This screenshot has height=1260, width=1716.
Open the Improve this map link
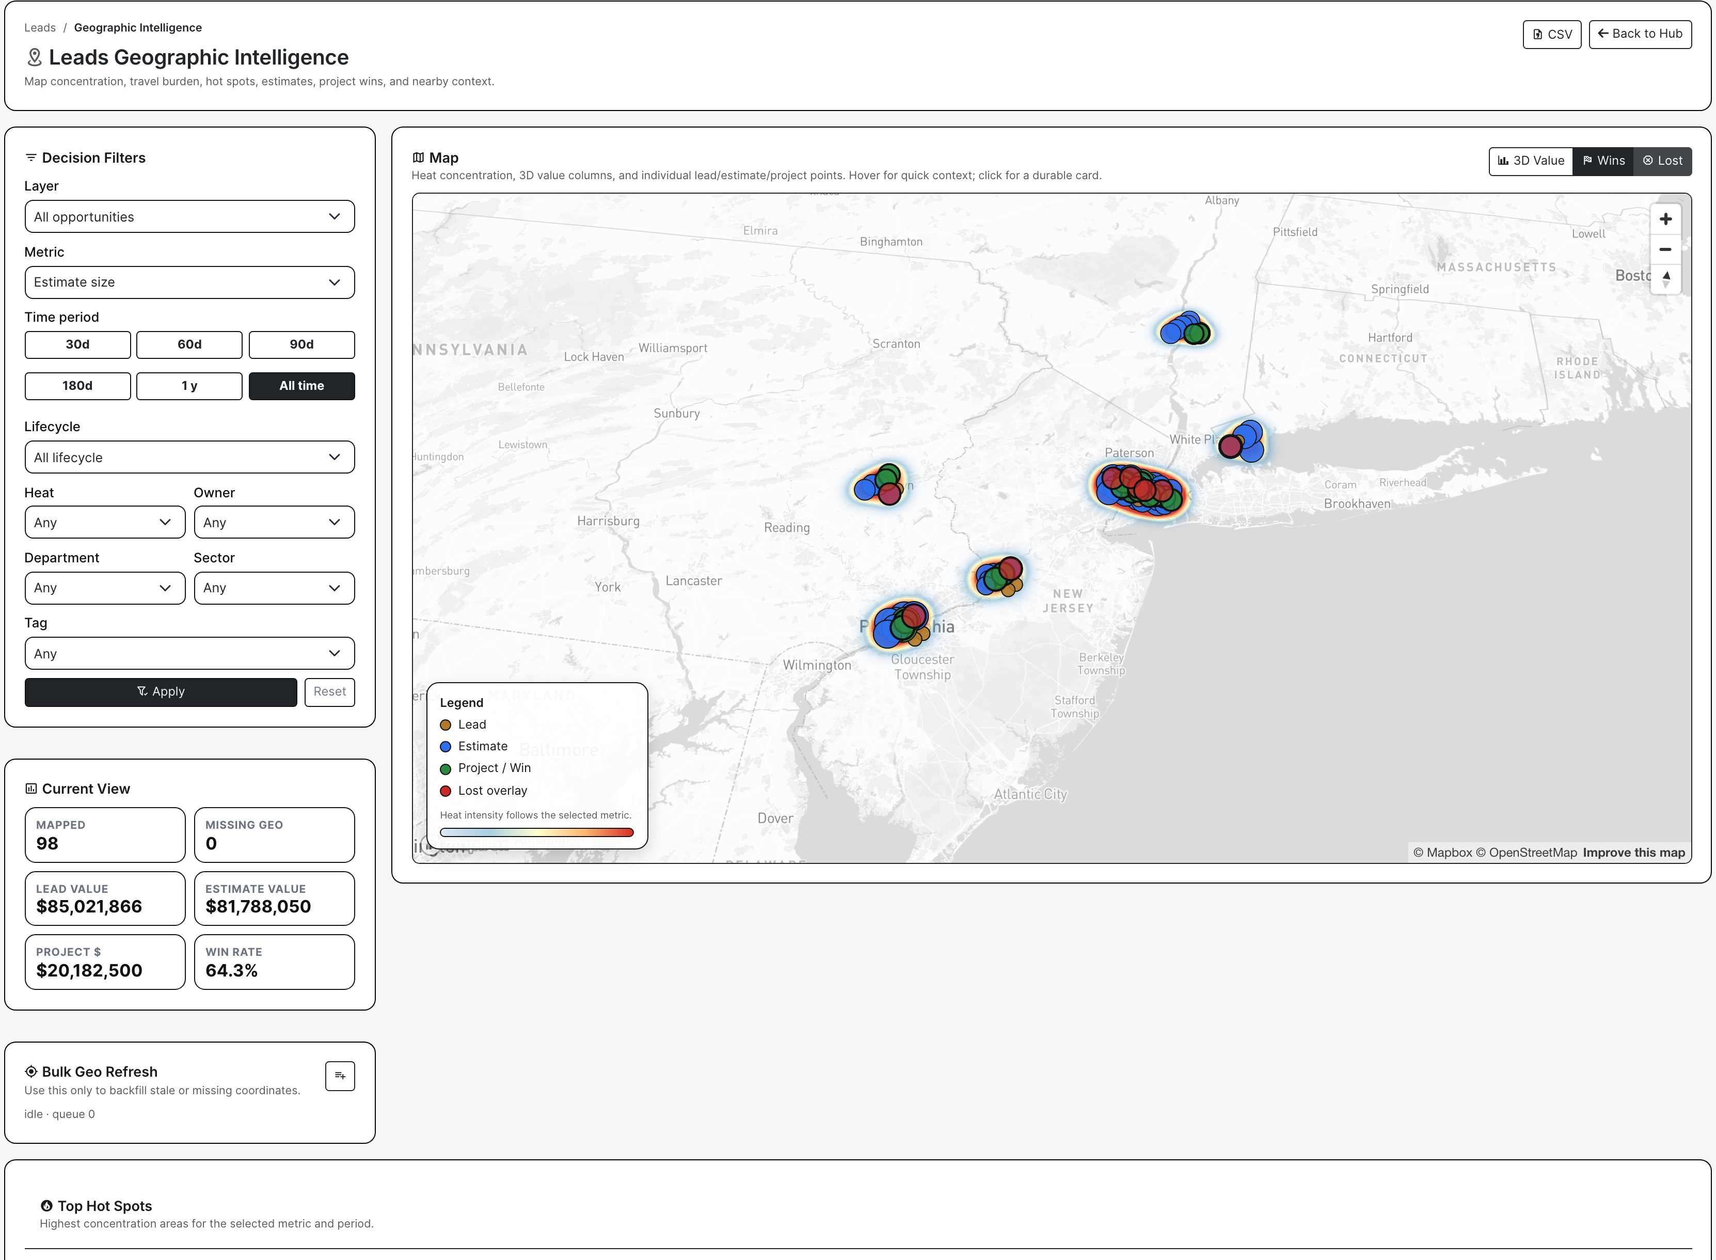[x=1634, y=853]
